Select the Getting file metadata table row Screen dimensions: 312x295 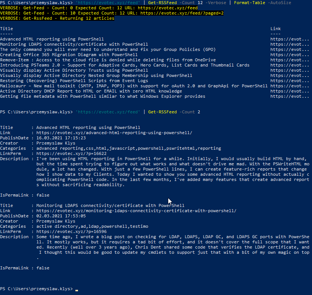coord(103,96)
